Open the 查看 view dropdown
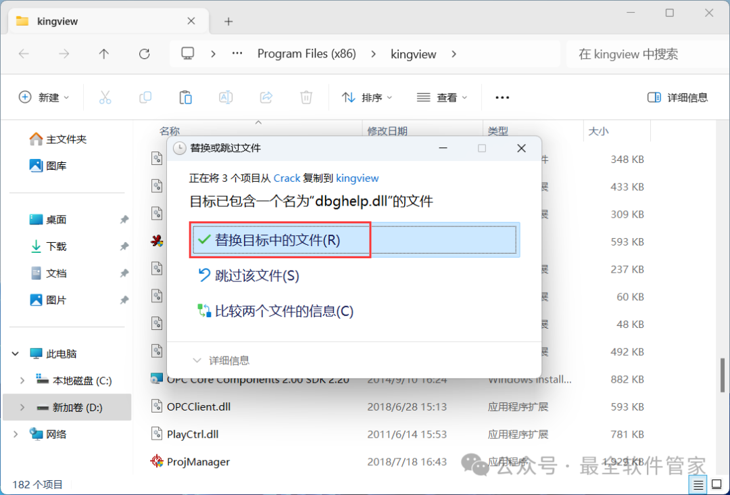Image resolution: width=730 pixels, height=495 pixels. (x=442, y=97)
